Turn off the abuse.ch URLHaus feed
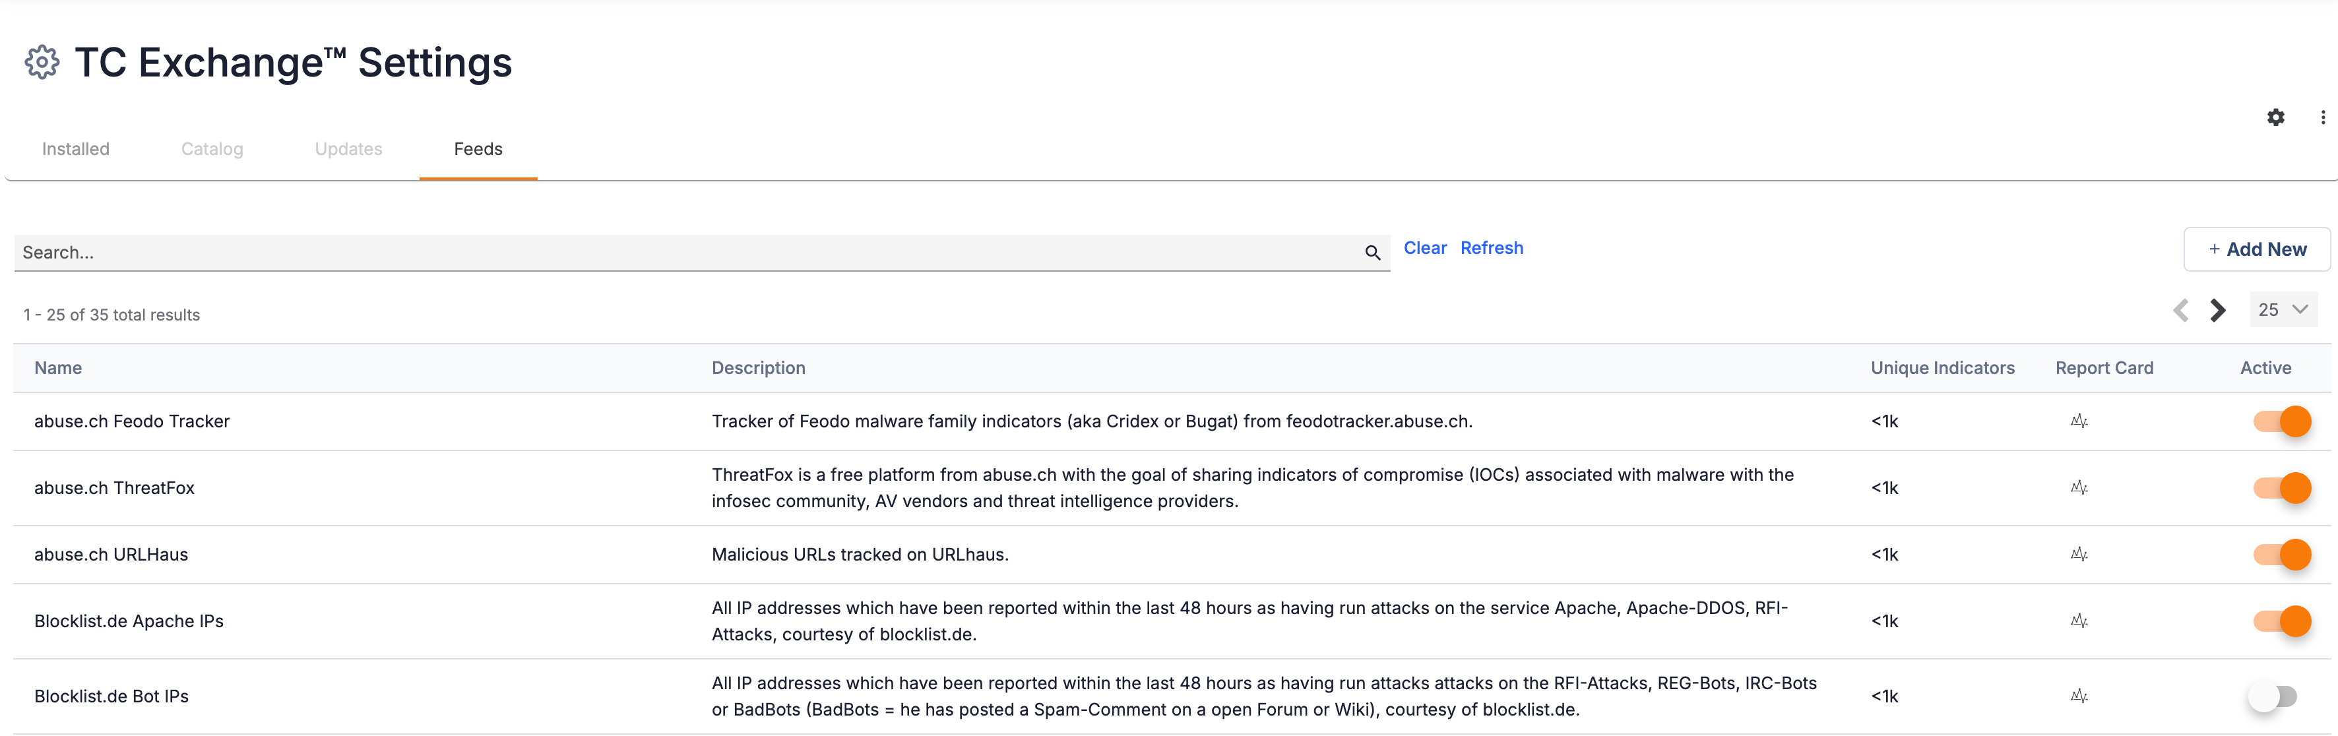The image size is (2338, 736). pos(2282,555)
